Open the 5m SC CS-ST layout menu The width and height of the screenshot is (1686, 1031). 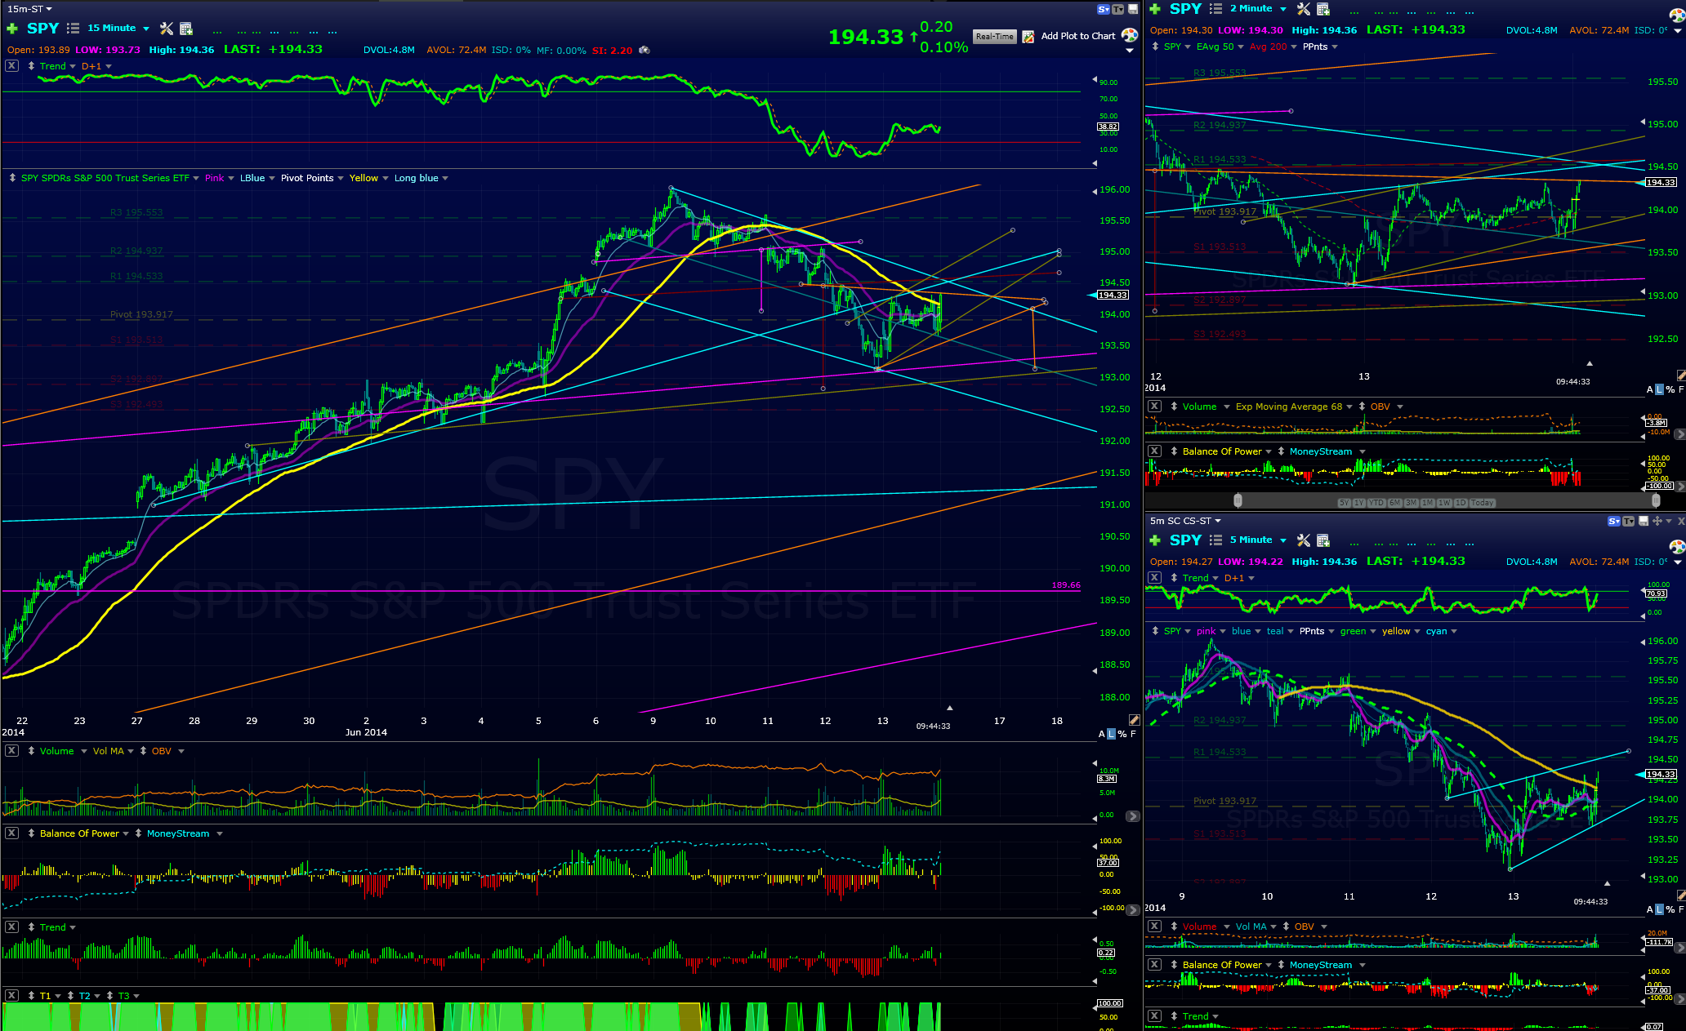(1185, 521)
